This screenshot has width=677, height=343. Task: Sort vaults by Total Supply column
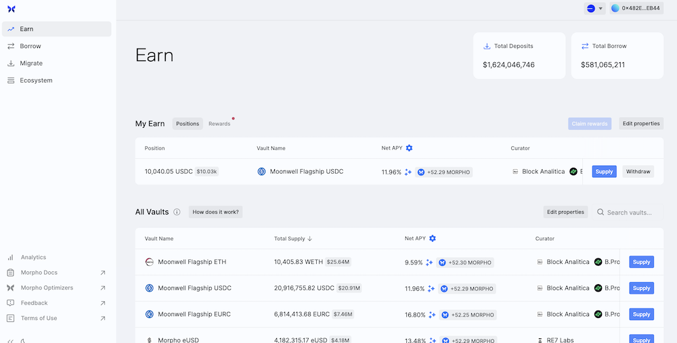[x=293, y=239]
